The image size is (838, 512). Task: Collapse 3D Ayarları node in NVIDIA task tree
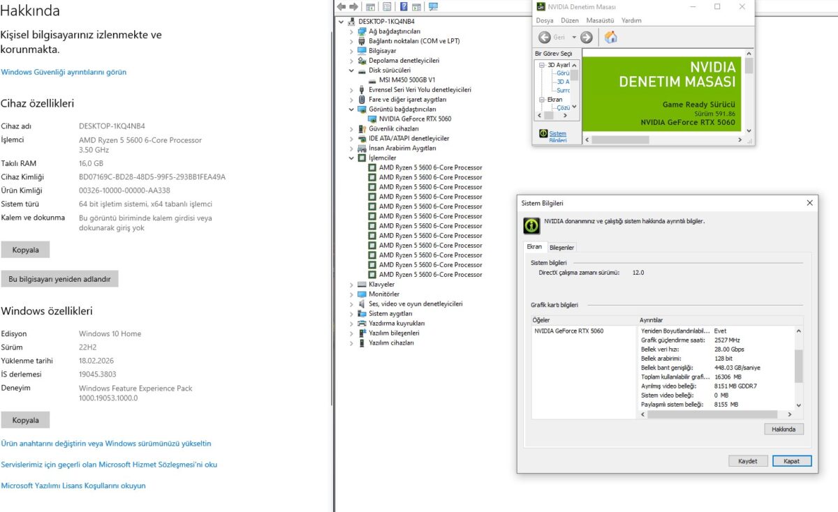pos(541,65)
